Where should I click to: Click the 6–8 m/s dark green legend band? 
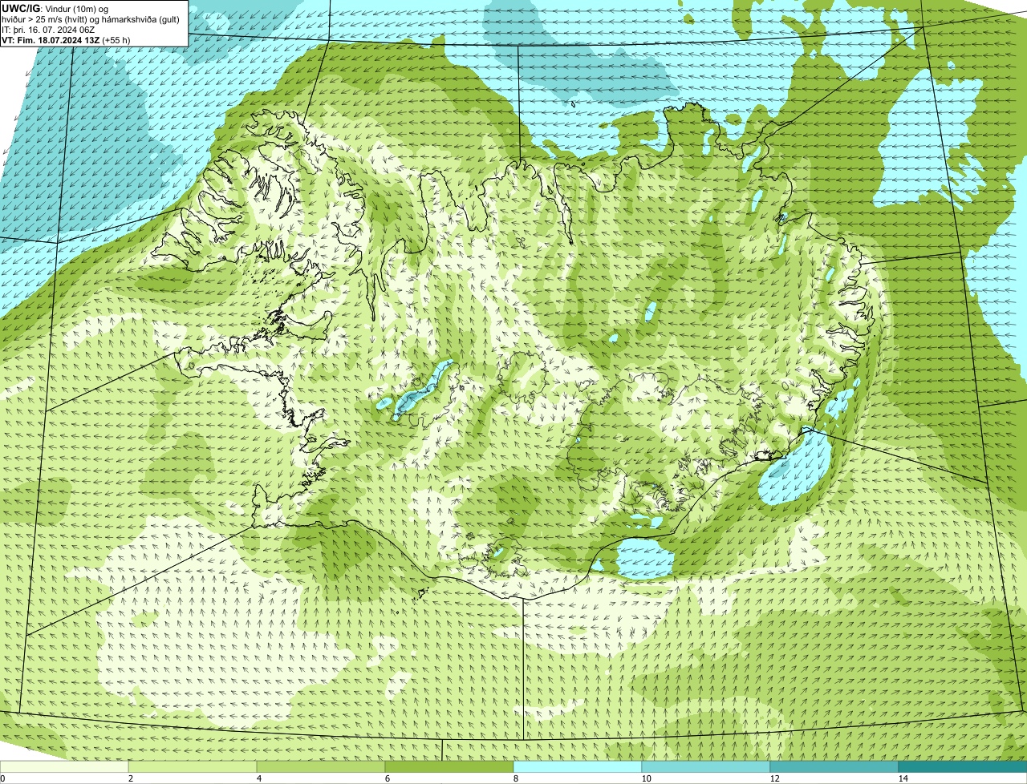click(449, 766)
